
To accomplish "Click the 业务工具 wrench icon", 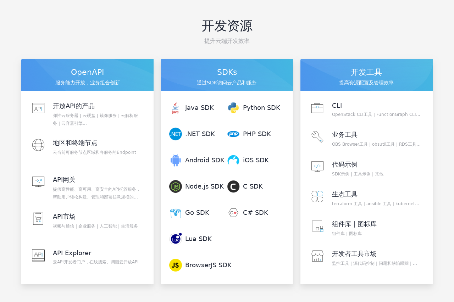I will pos(317,138).
